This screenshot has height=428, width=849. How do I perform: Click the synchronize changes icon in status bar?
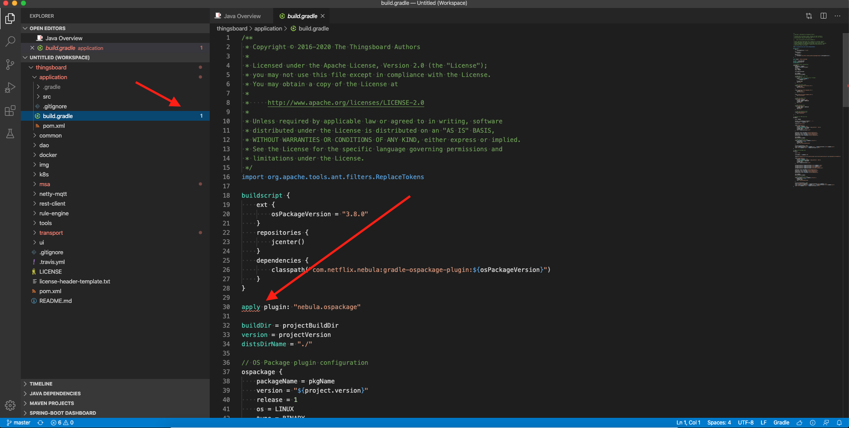(x=40, y=423)
